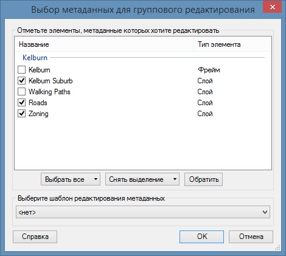The width and height of the screenshot is (286, 256).
Task: Check the Kelburn frame checkbox
Action: point(21,70)
